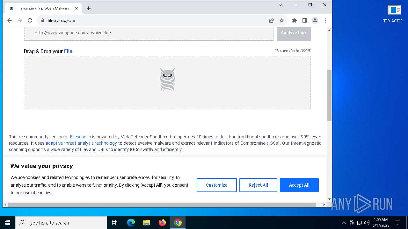
Task: Minimize the Chrome window
Action: pos(295,5)
